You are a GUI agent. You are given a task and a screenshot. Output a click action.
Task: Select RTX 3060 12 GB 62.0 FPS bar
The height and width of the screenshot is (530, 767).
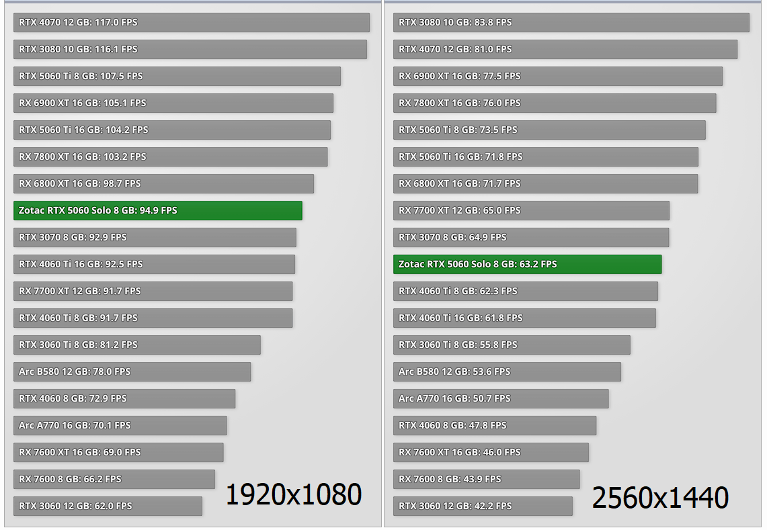point(108,506)
